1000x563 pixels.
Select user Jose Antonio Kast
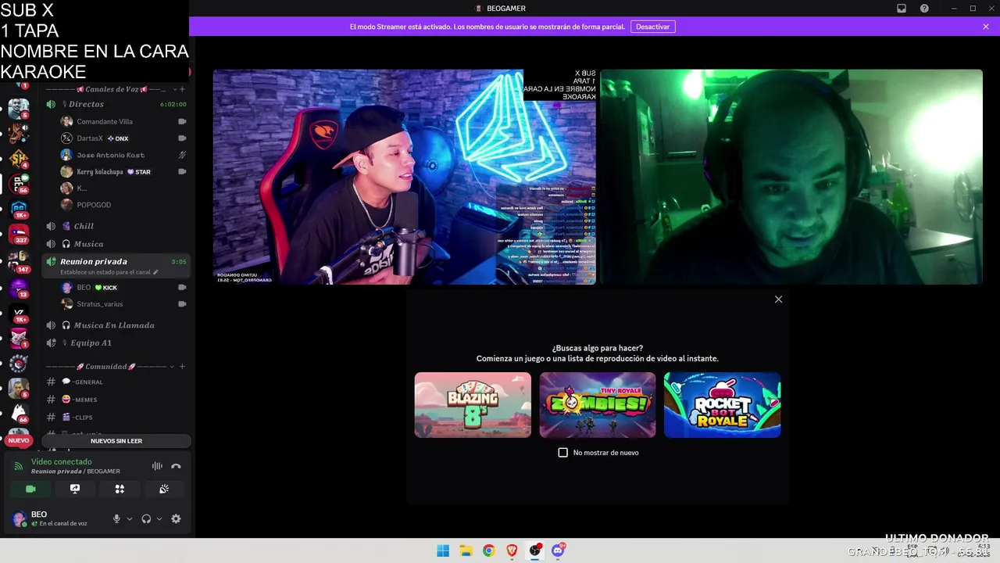(123, 155)
